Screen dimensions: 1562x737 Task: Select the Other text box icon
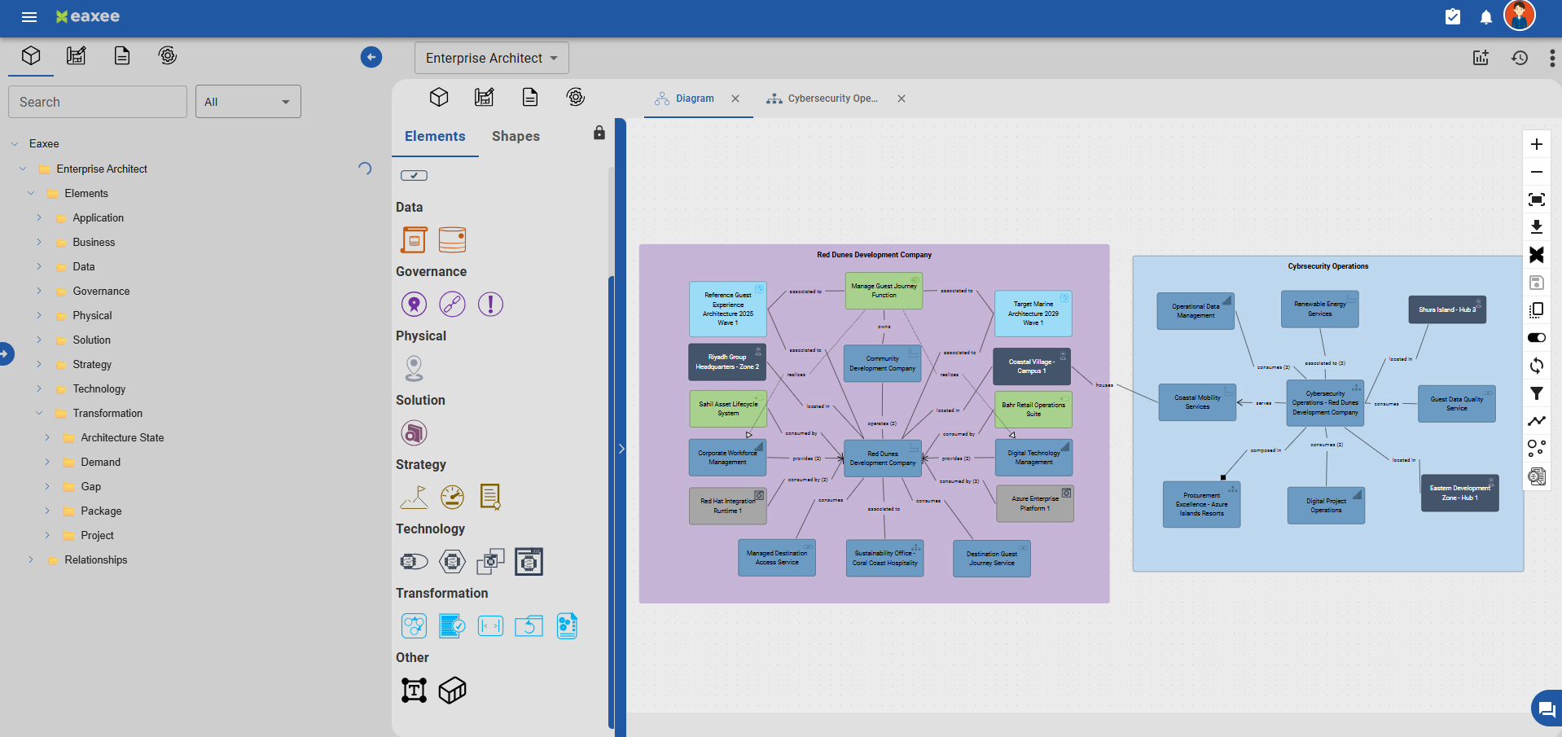414,690
